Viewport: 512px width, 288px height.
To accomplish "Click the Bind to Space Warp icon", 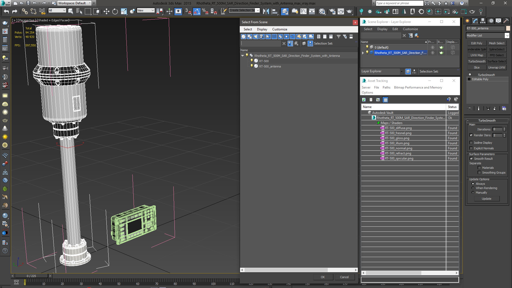I will (42, 11).
